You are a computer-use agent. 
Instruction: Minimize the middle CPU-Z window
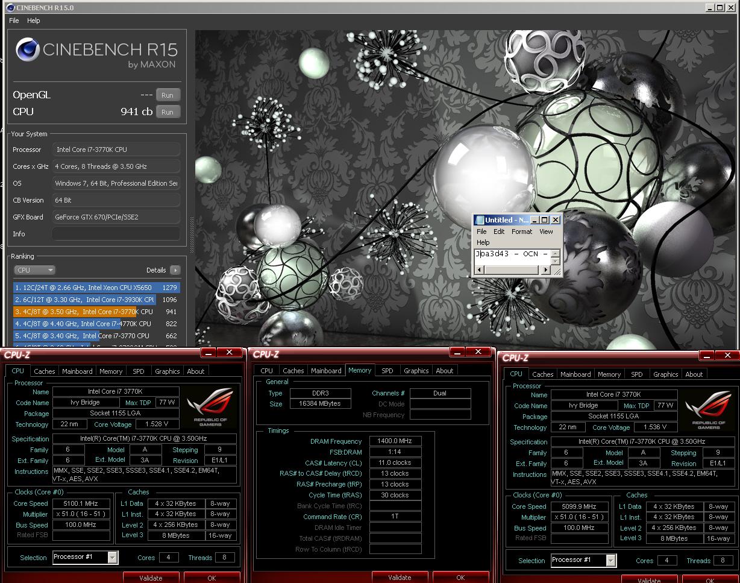click(456, 351)
